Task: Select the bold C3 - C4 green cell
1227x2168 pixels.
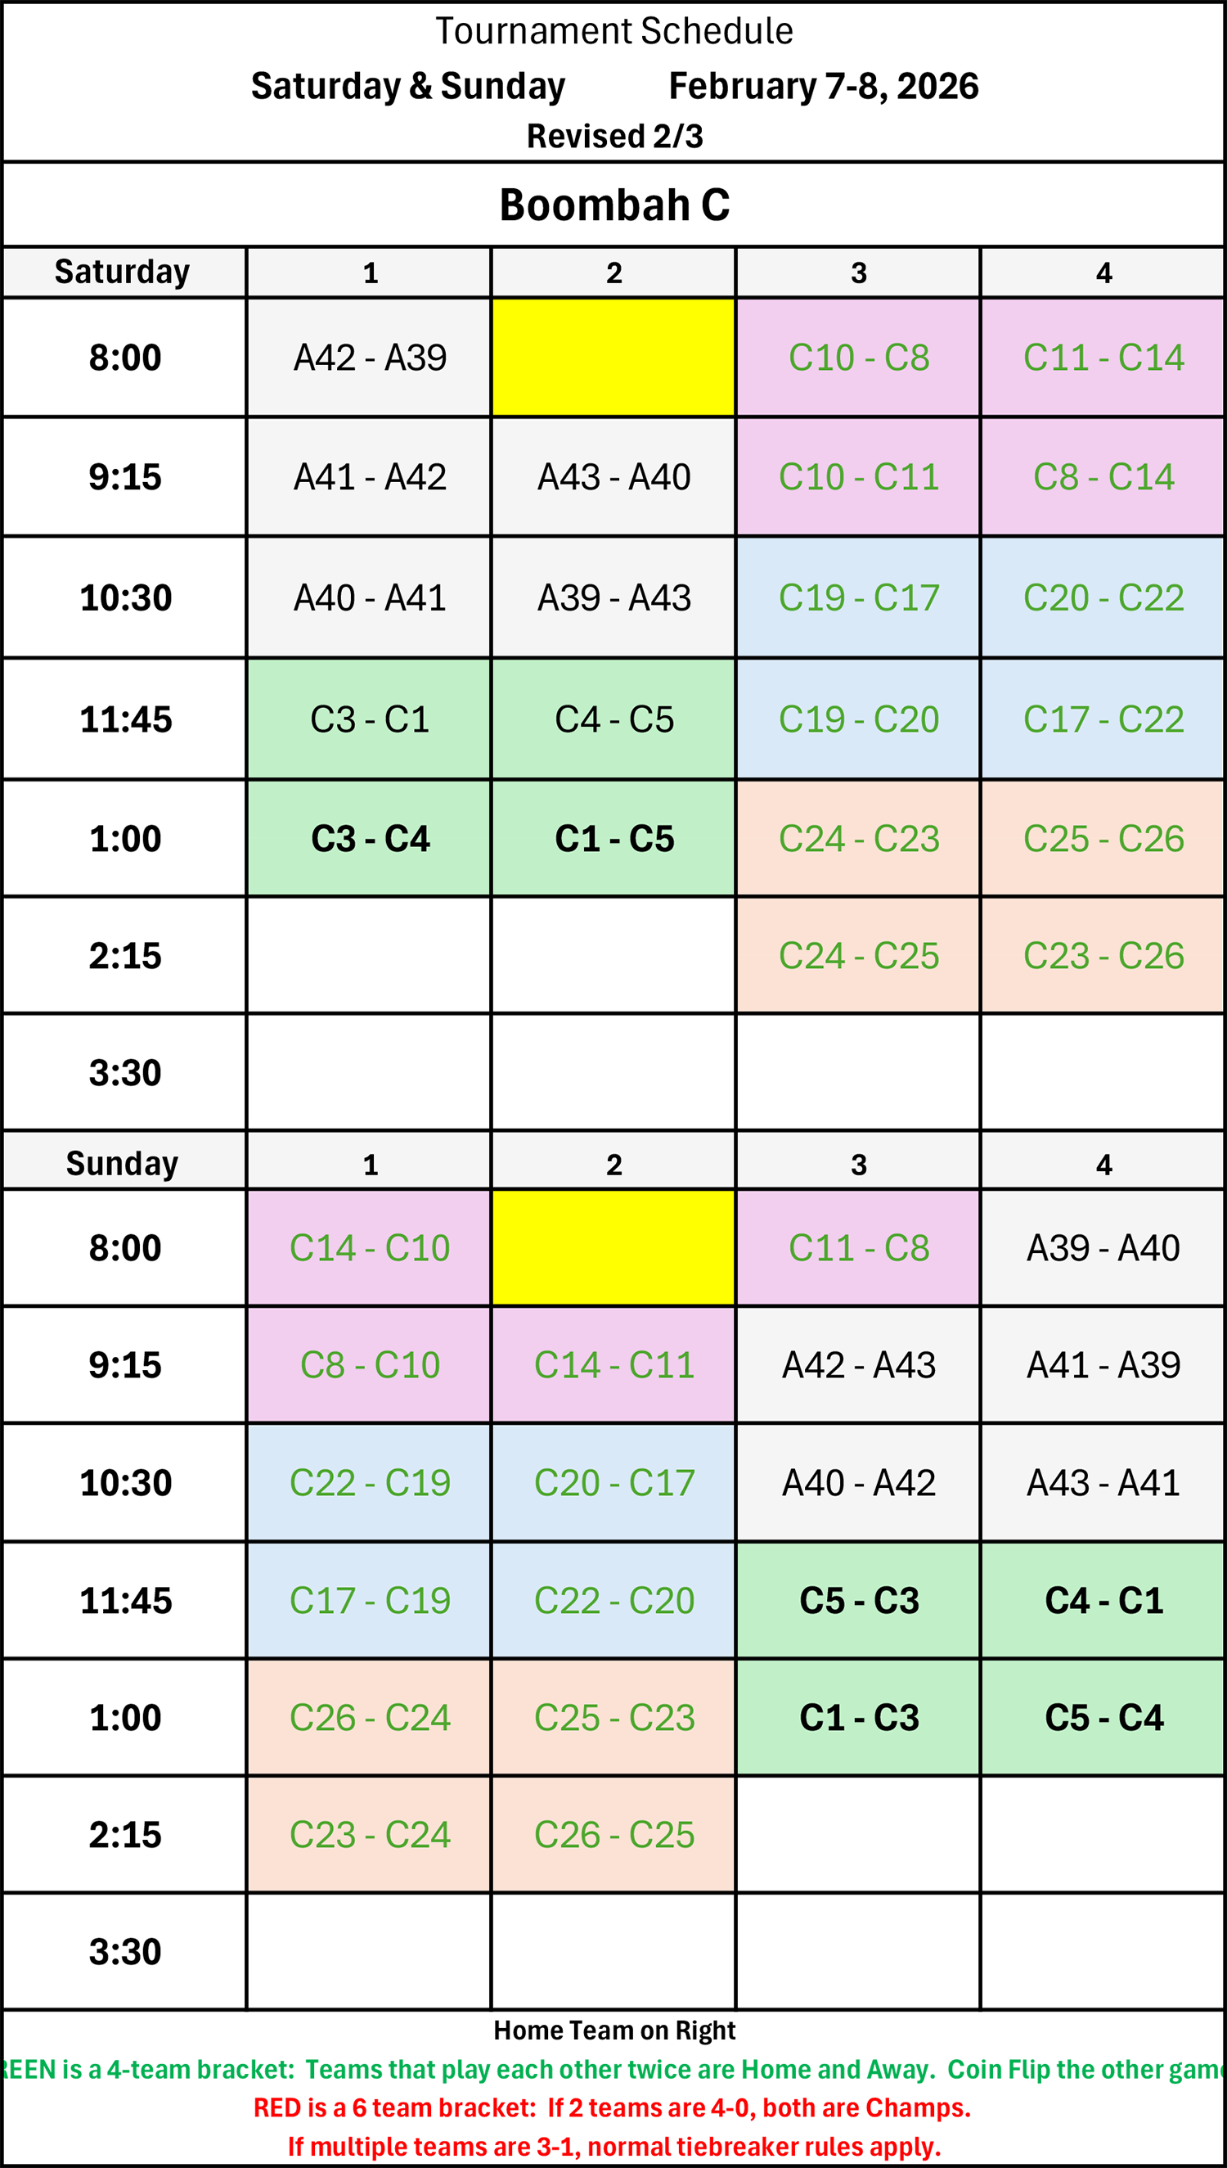Action: [369, 839]
